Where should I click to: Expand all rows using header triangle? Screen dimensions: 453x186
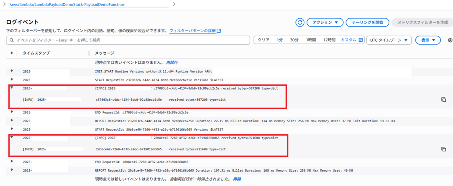click(12, 53)
